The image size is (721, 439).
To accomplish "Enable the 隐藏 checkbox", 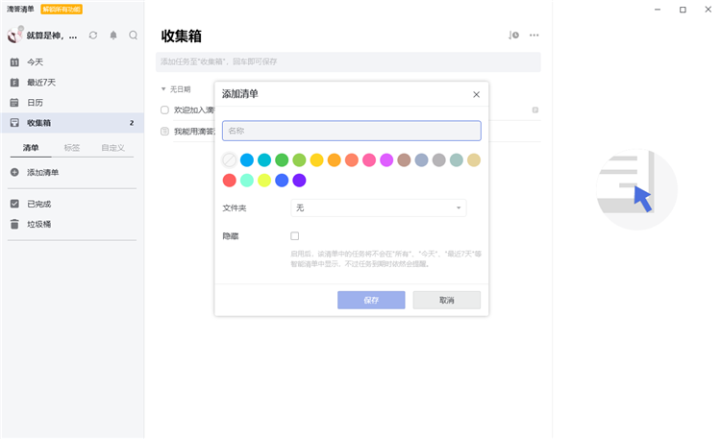I will click(x=295, y=235).
